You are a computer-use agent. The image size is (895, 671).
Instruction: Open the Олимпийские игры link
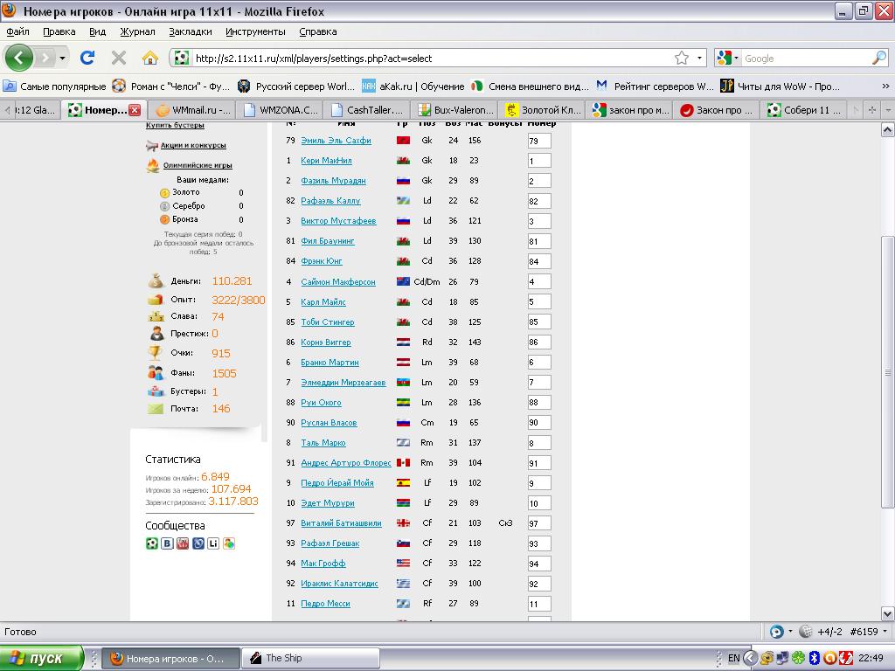[x=198, y=165]
